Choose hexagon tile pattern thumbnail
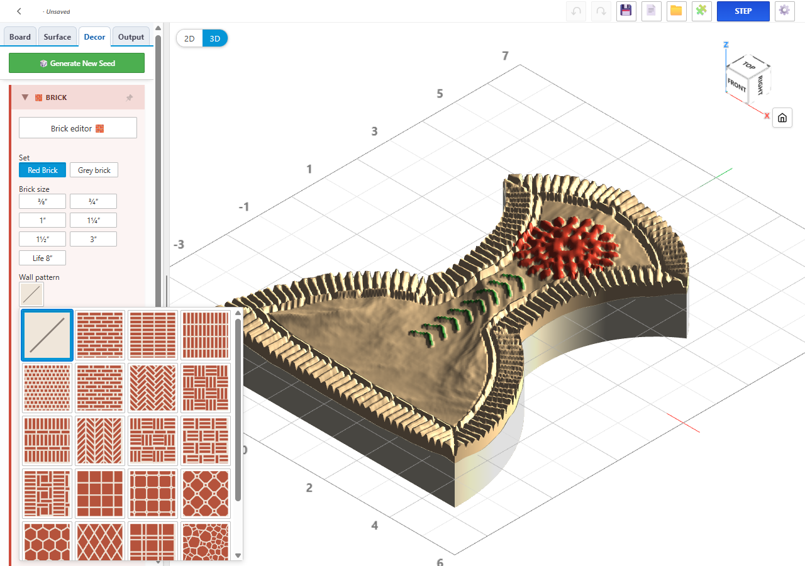 47,541
